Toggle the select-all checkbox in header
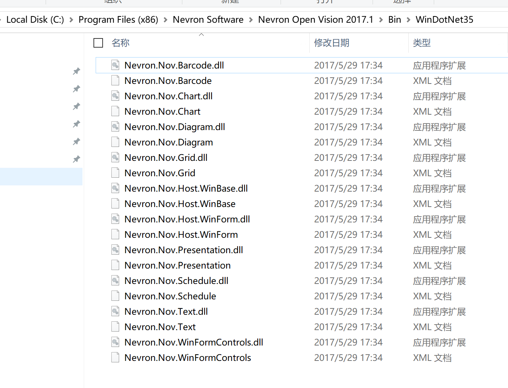508x388 pixels. point(98,43)
